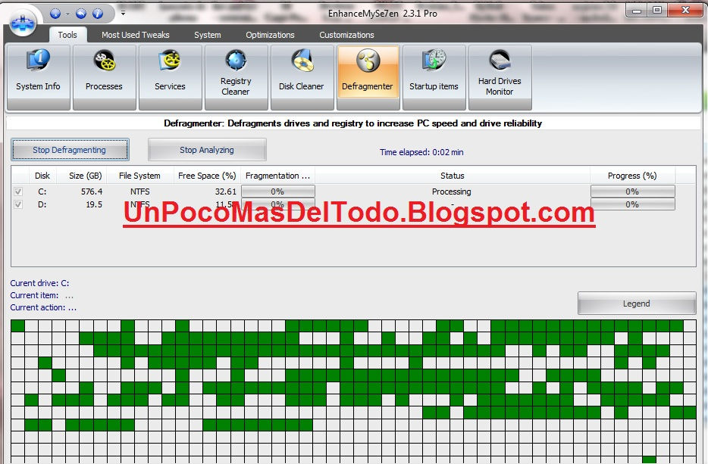This screenshot has width=708, height=464.
Task: Select the D: drive label in the list
Action: click(42, 204)
